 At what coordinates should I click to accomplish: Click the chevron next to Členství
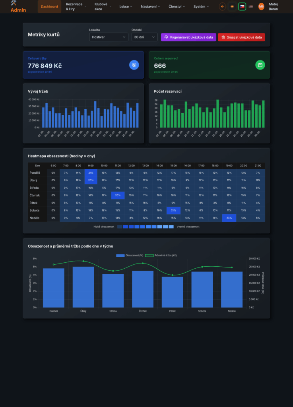point(184,6)
